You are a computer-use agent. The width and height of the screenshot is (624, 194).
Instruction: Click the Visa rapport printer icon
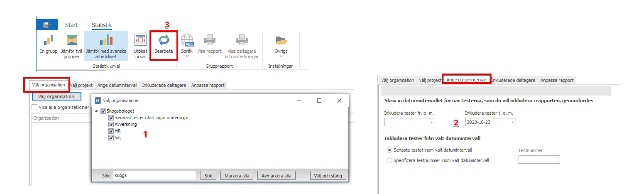pyautogui.click(x=210, y=40)
